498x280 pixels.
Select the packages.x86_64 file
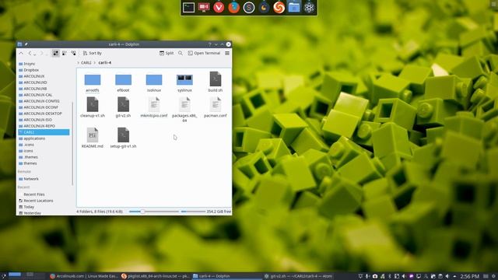point(184,110)
